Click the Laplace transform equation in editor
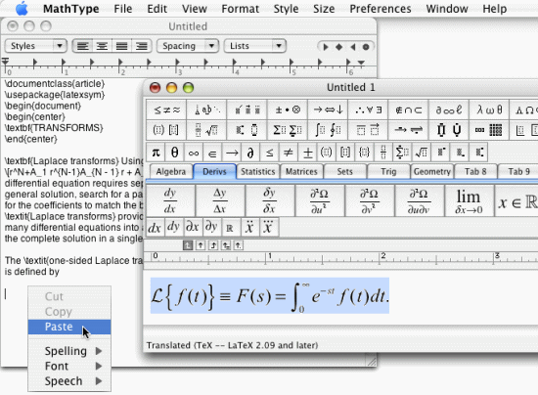538x395 pixels. (270, 296)
